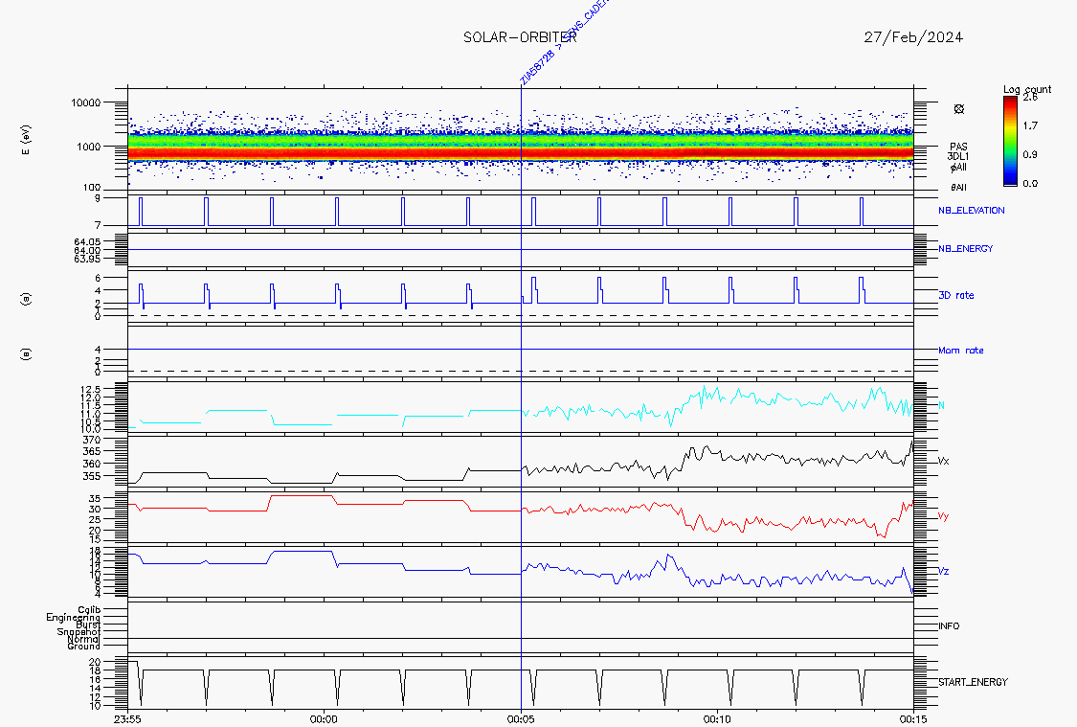Screen dimensions: 1077x727
Task: Click the 10000 energy axis value
Action: (x=86, y=103)
